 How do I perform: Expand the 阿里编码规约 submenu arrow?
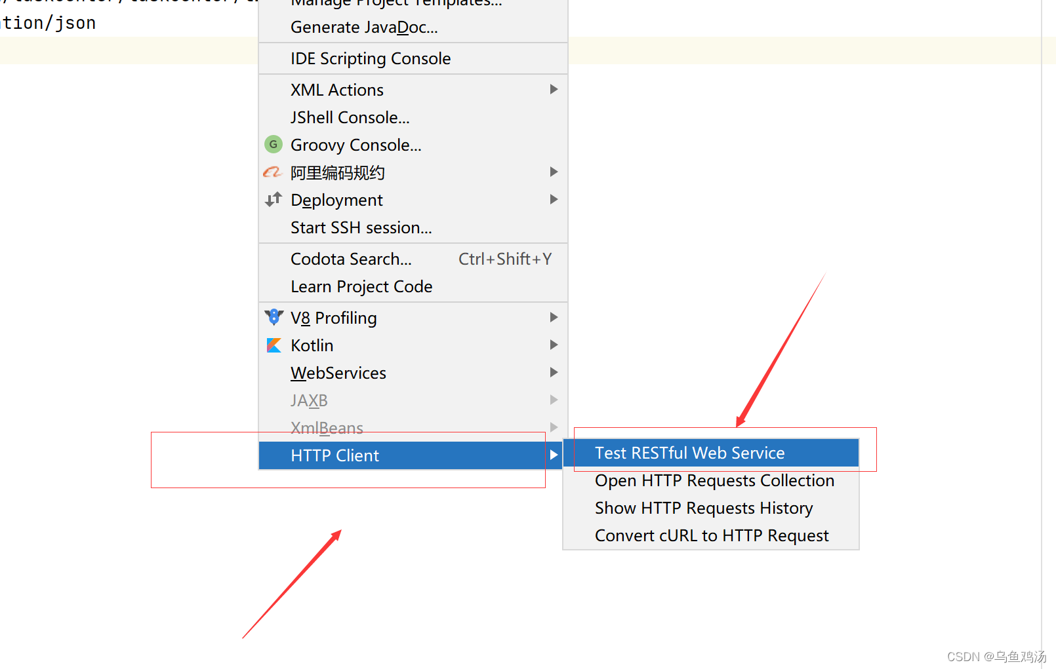coord(554,172)
